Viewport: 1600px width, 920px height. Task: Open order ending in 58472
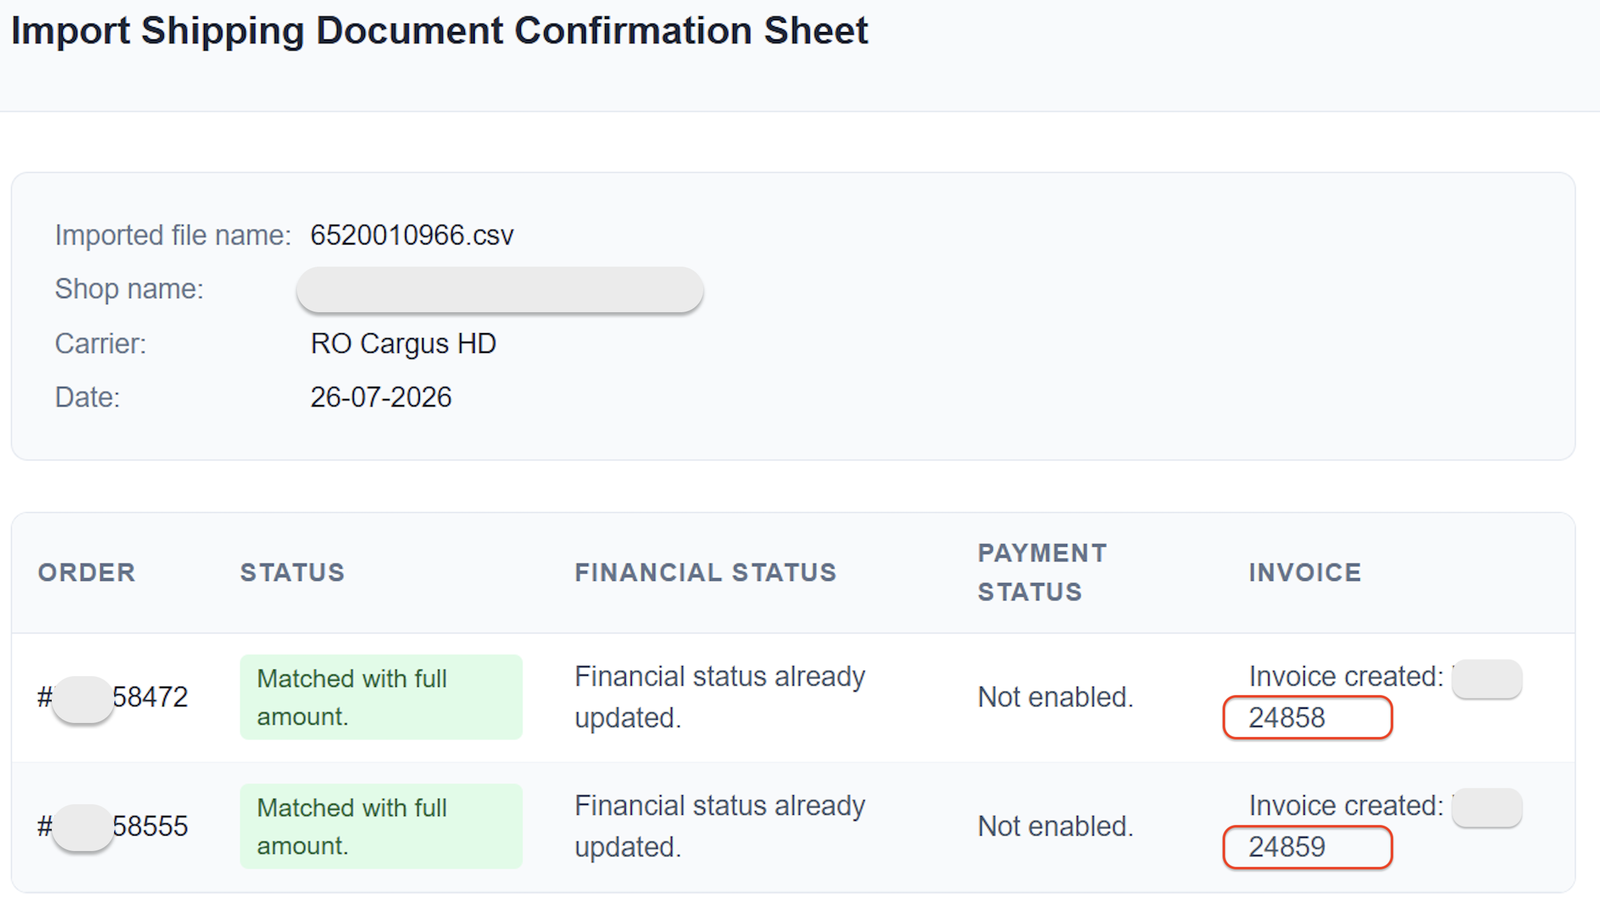point(113,698)
